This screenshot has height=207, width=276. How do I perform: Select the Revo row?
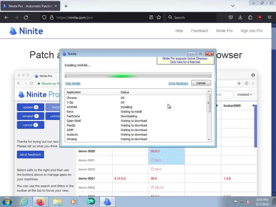tap(136, 112)
